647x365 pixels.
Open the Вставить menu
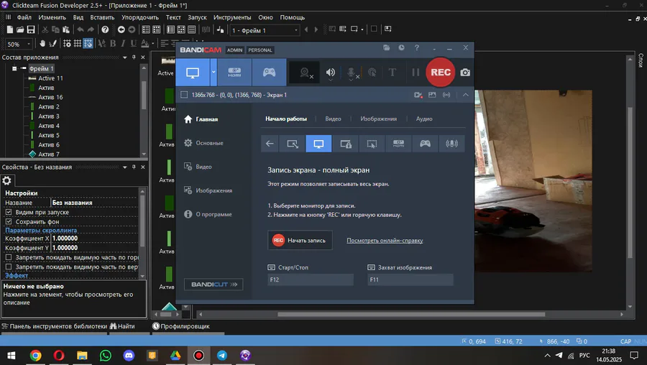point(102,17)
